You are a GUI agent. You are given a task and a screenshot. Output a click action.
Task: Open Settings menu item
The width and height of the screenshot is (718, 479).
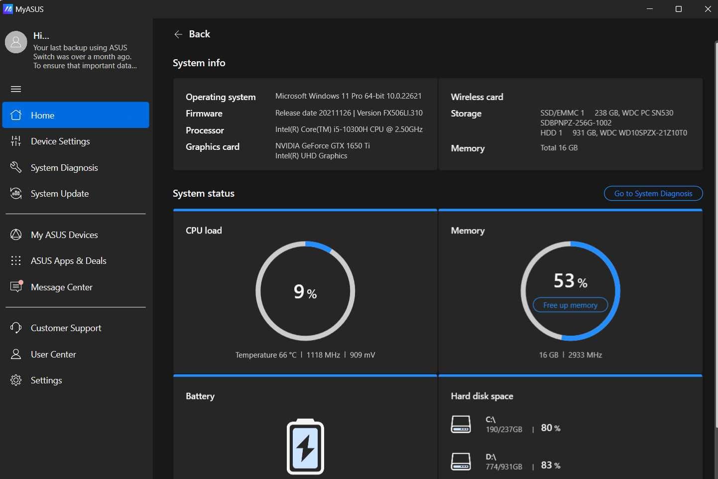tap(76, 380)
